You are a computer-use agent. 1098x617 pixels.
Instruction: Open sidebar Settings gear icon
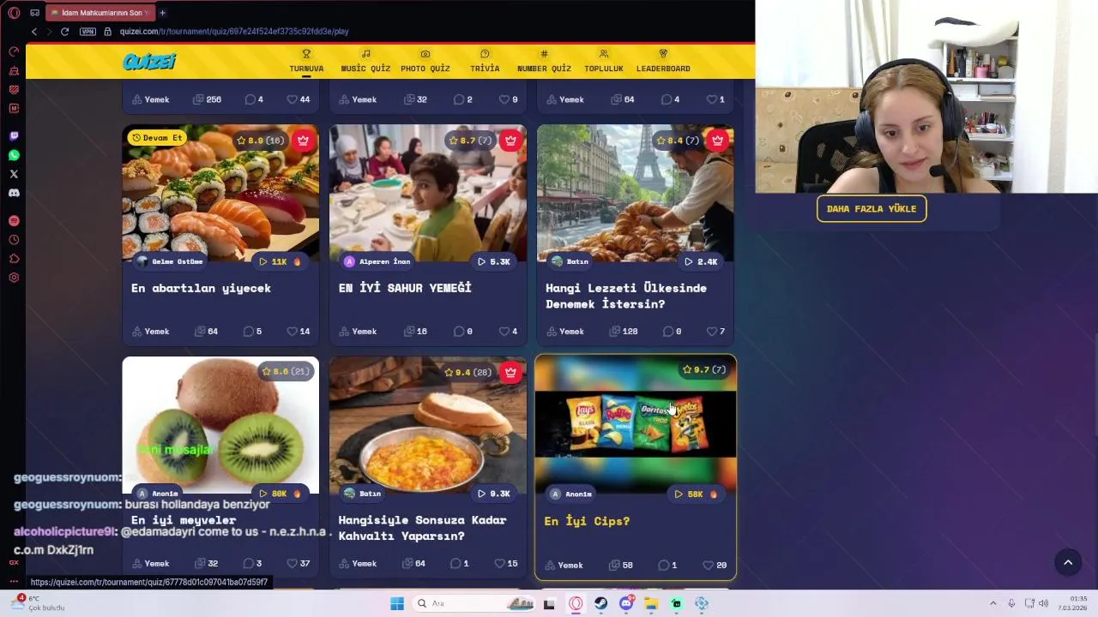pos(14,278)
